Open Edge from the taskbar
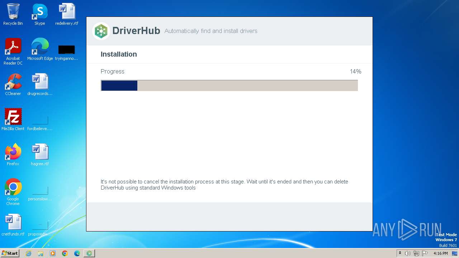The image size is (459, 258). (77, 253)
